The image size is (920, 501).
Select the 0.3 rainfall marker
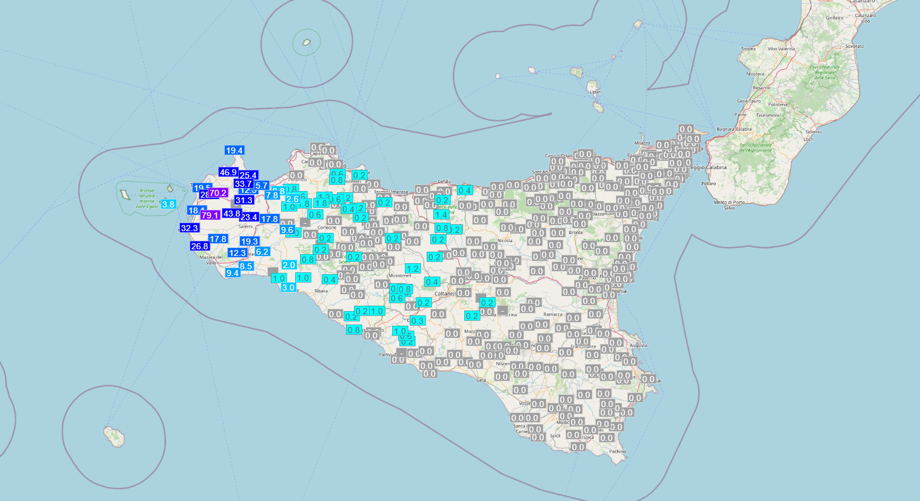tap(418, 321)
